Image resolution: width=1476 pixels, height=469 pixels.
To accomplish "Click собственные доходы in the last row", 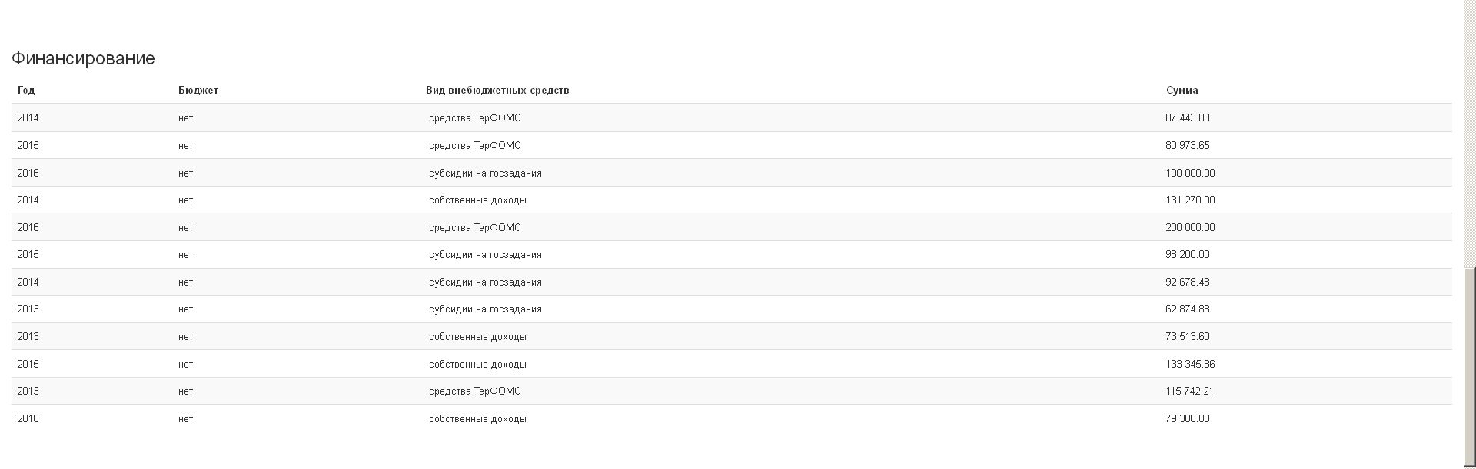I will [477, 418].
